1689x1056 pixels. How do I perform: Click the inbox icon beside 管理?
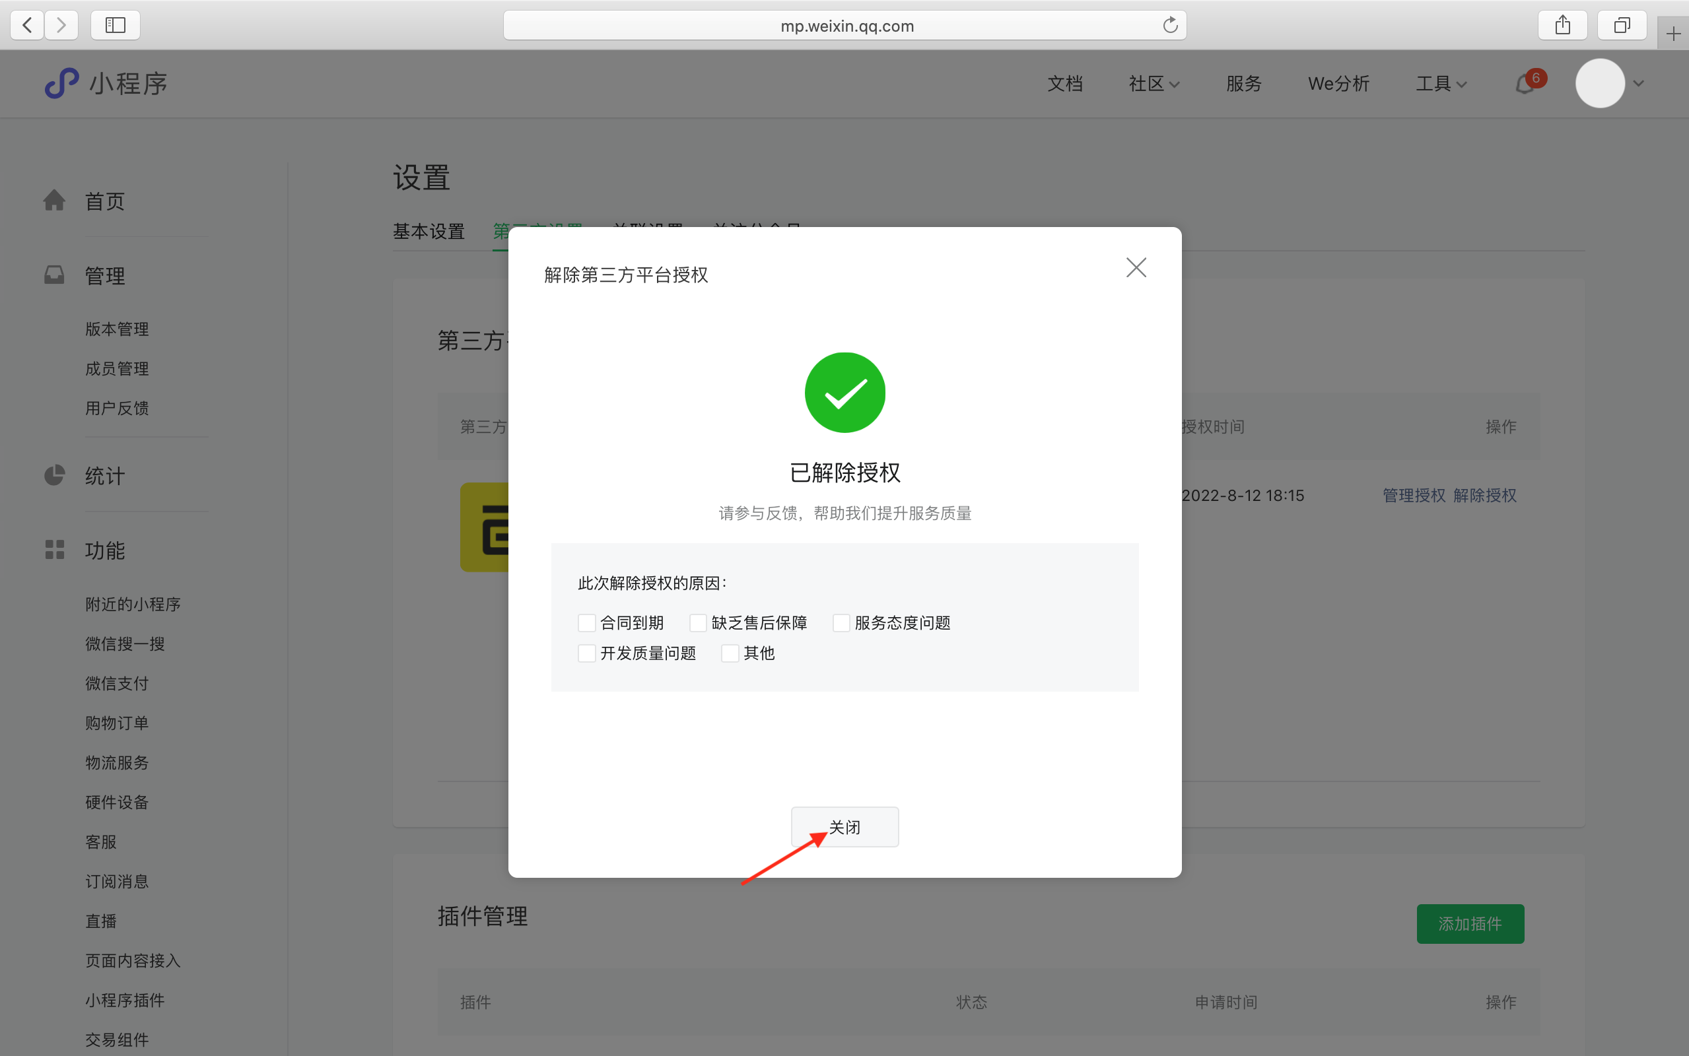point(55,275)
